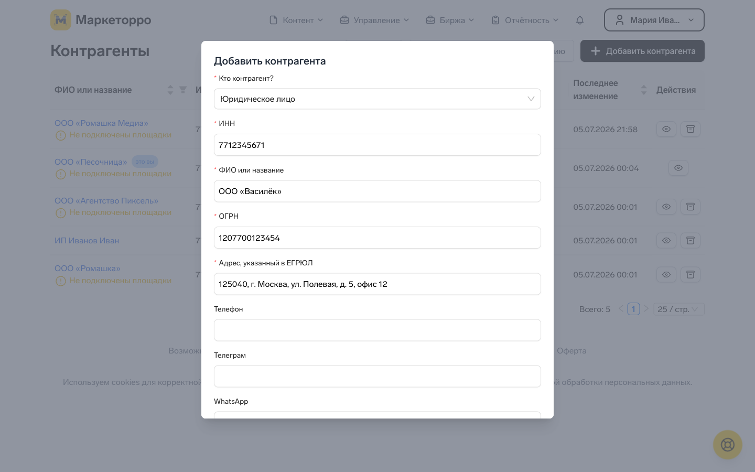This screenshot has height=472, width=755.
Task: Open the Кто контрагент dropdown
Action: (x=377, y=99)
